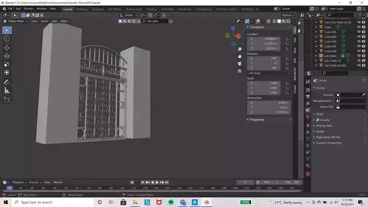Activate the Add Cube tool
Viewport: 368px width, 207px height.
[7, 100]
